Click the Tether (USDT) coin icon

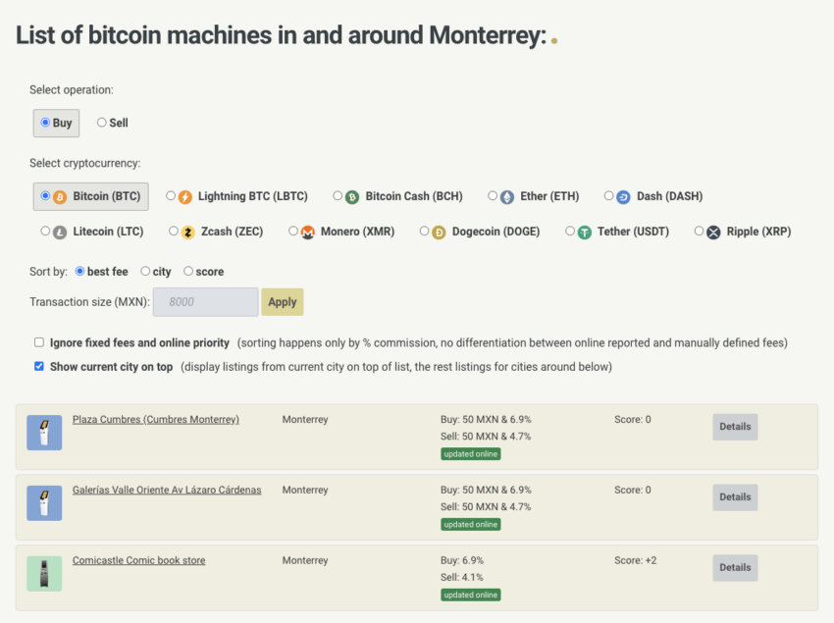coord(585,233)
